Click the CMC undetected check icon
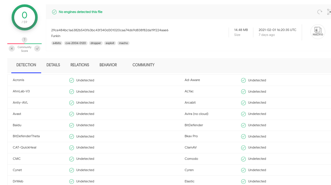 pyautogui.click(x=72, y=159)
